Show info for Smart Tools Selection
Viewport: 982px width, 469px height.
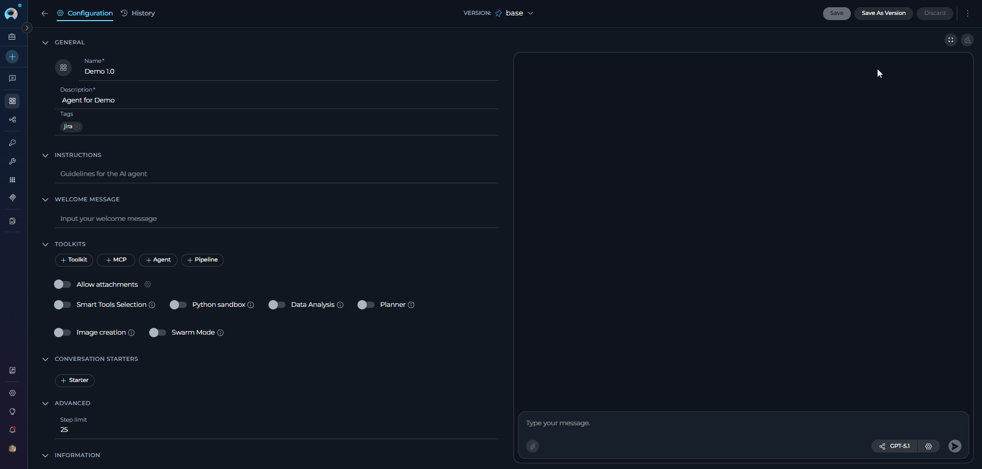pos(152,305)
